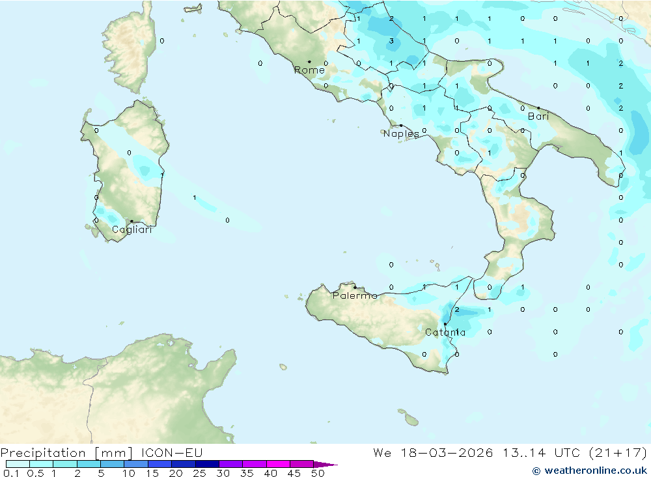This screenshot has width=651, height=477.
Task: Pick the 45–50 mm legend swatch
Action: click(302, 464)
